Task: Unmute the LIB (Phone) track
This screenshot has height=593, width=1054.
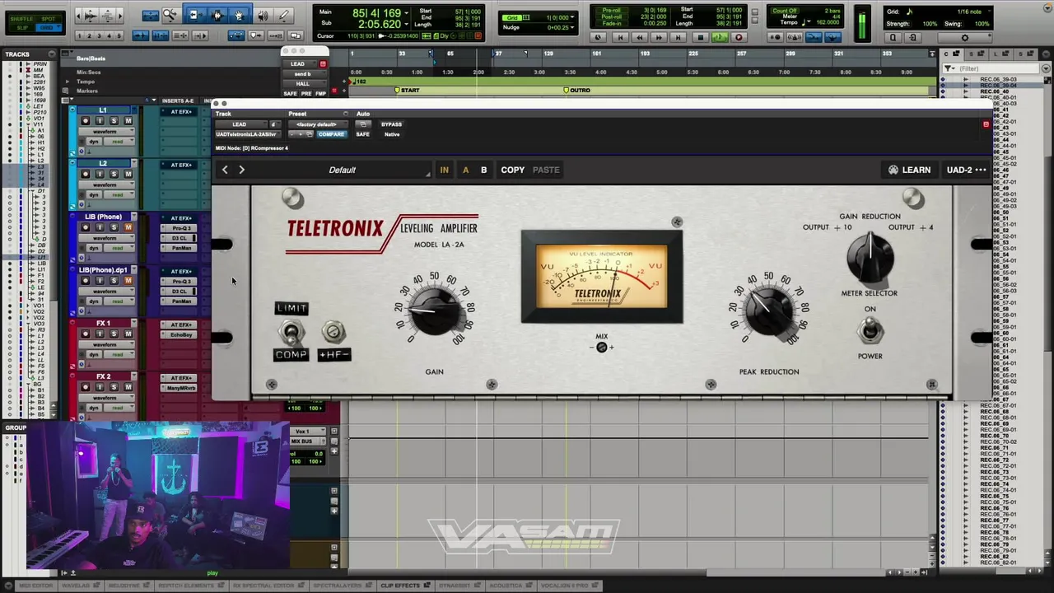Action: pos(128,227)
